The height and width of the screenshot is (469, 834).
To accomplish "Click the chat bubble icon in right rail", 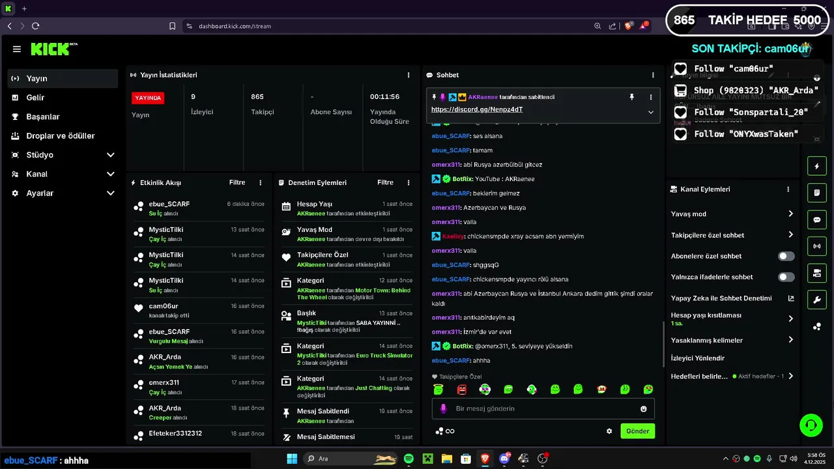I will tap(817, 220).
